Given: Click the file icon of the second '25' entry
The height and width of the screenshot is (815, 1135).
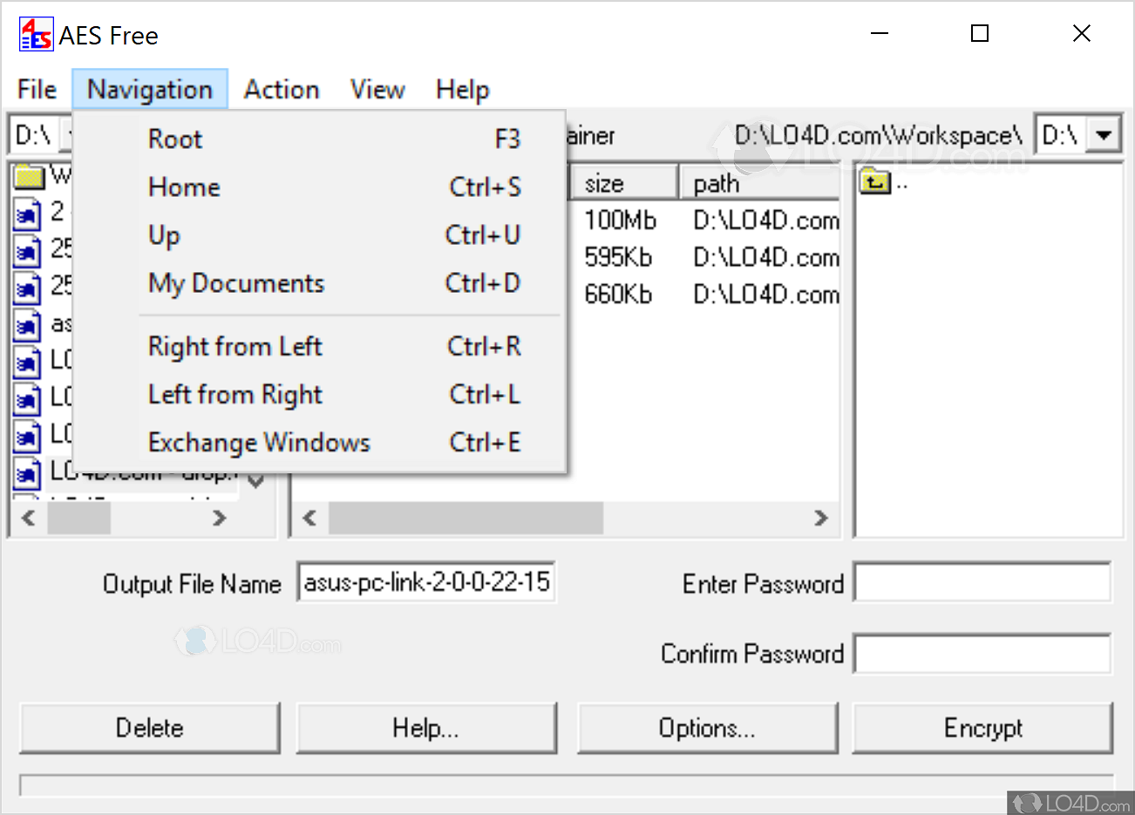Looking at the screenshot, I should coord(27,288).
